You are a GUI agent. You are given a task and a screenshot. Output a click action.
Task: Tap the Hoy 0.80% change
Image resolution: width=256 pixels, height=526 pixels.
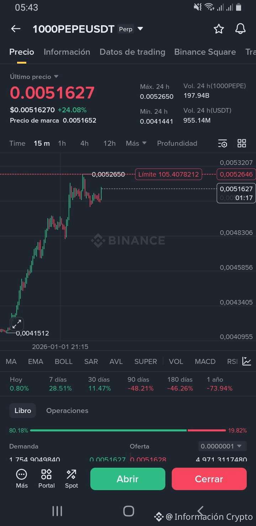point(19,384)
